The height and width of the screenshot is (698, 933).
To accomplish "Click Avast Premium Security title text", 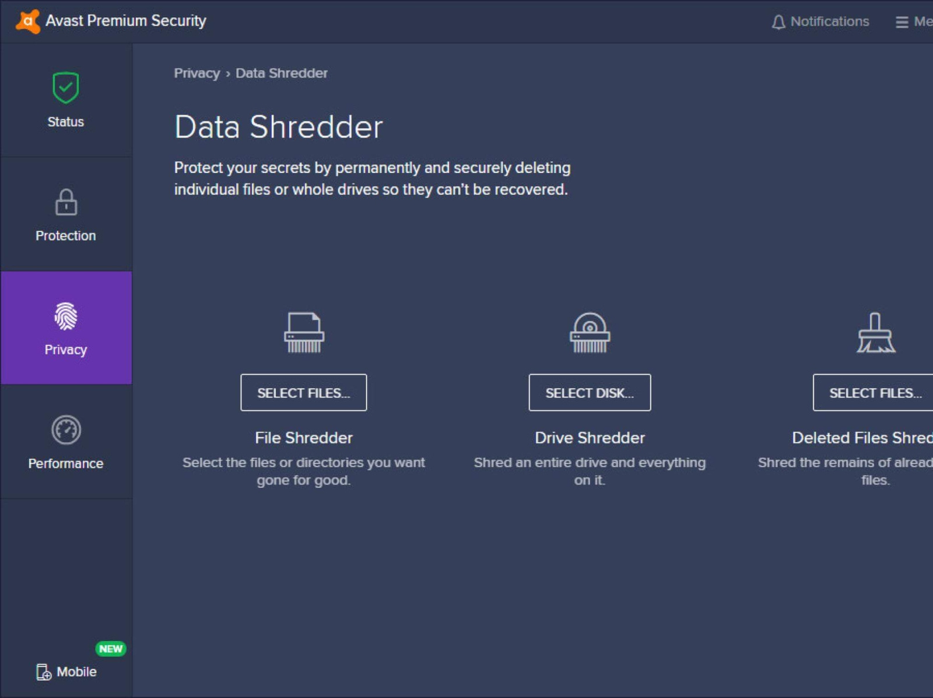I will click(x=126, y=21).
